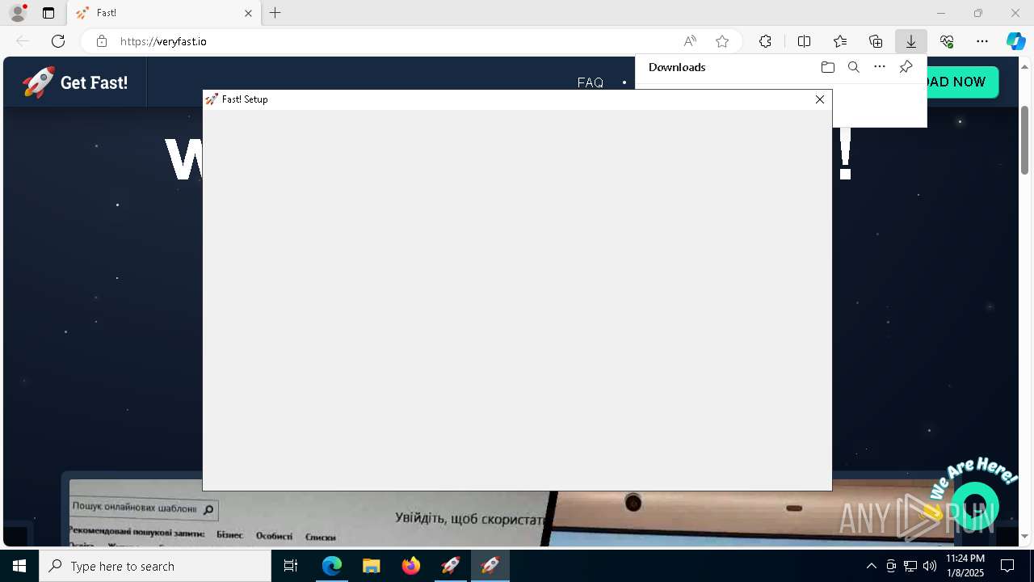Toggle split screen view
Image resolution: width=1034 pixels, height=582 pixels.
pyautogui.click(x=804, y=41)
